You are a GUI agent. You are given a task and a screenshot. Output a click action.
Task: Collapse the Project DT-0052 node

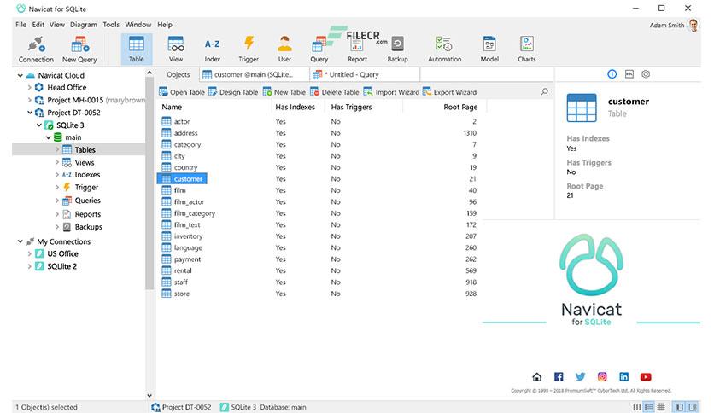point(30,113)
